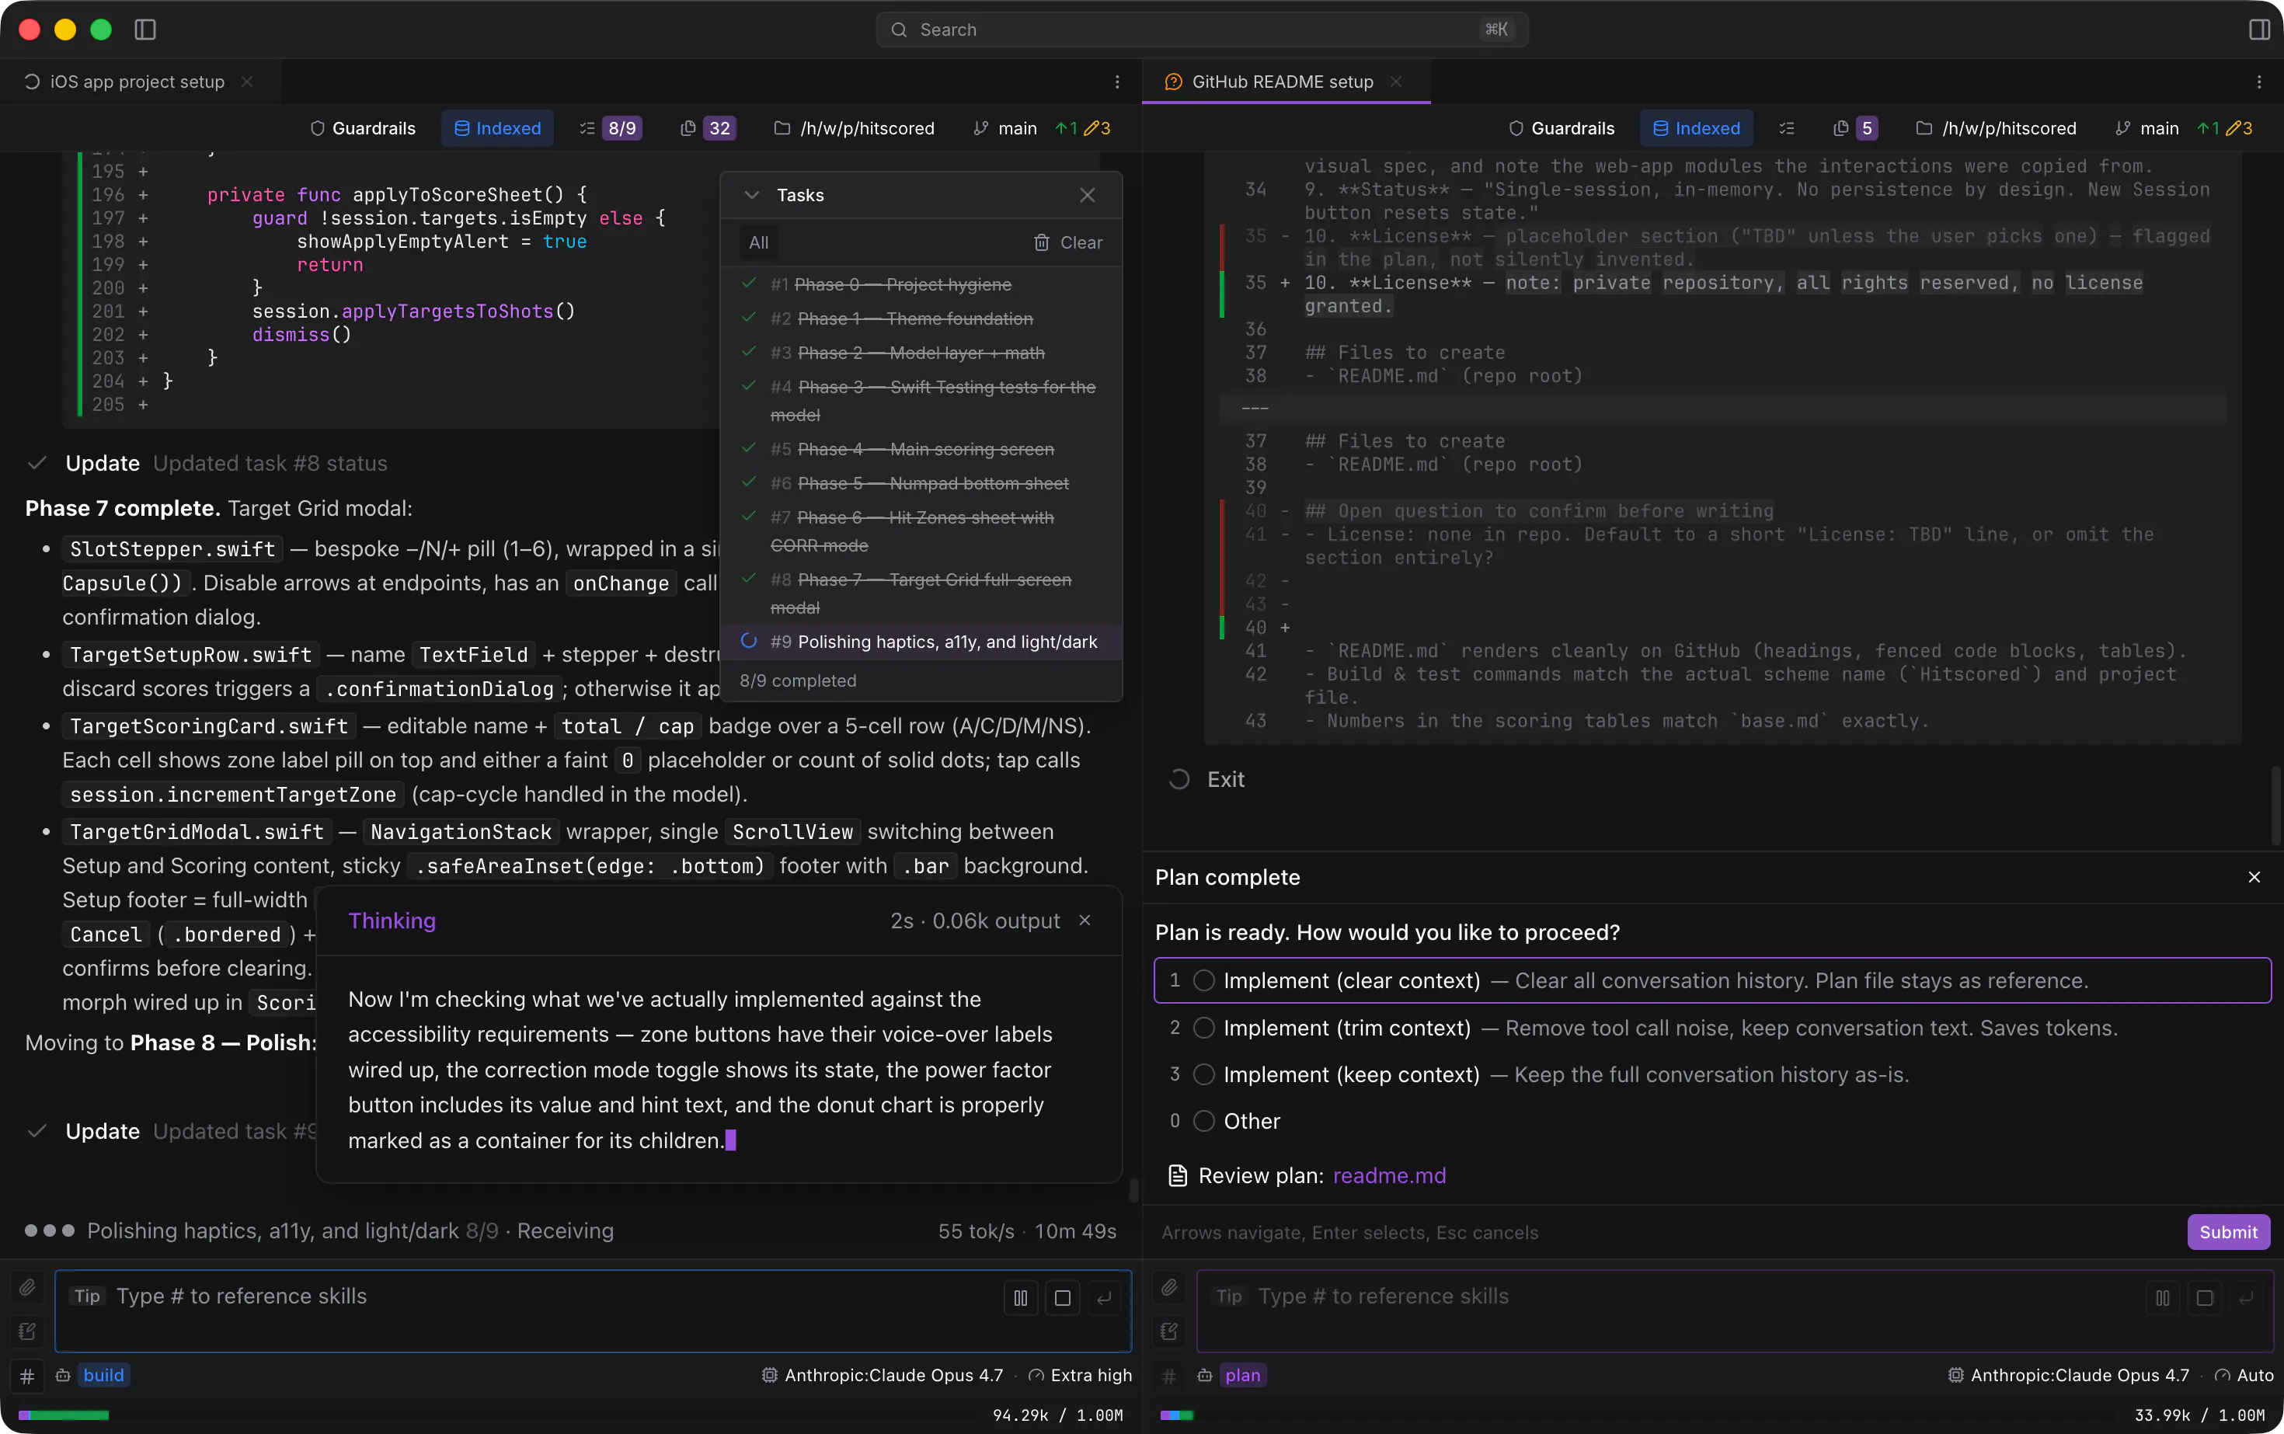Click the Thinking header label
The image size is (2284, 1434).
coord(392,920)
